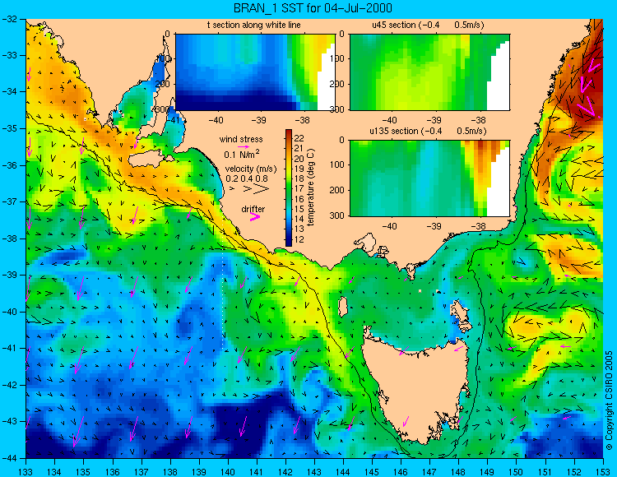Click the 'u45 section (-0.4 0.5m/s)' heading
617x477 pixels.
428,25
